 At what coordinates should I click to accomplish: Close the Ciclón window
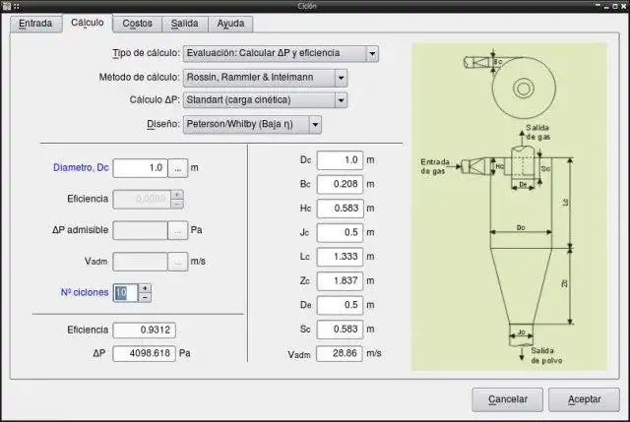pos(623,6)
